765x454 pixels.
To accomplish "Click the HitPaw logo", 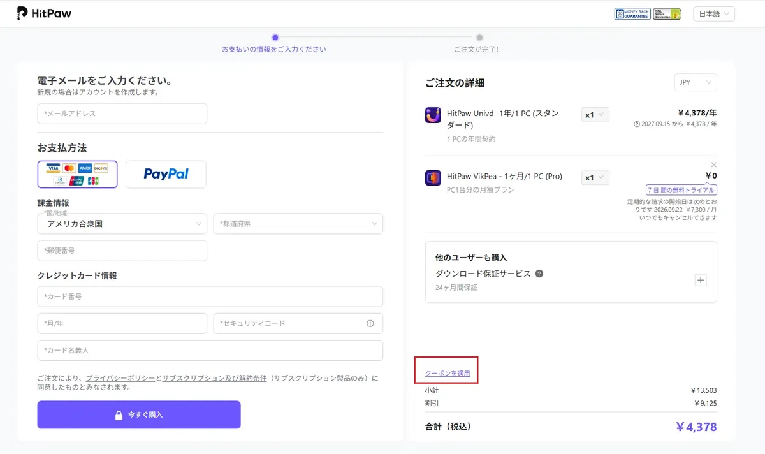I will point(44,13).
